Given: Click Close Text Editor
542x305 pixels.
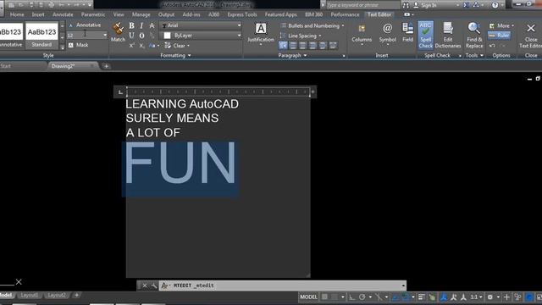Looking at the screenshot, I should pos(531,35).
